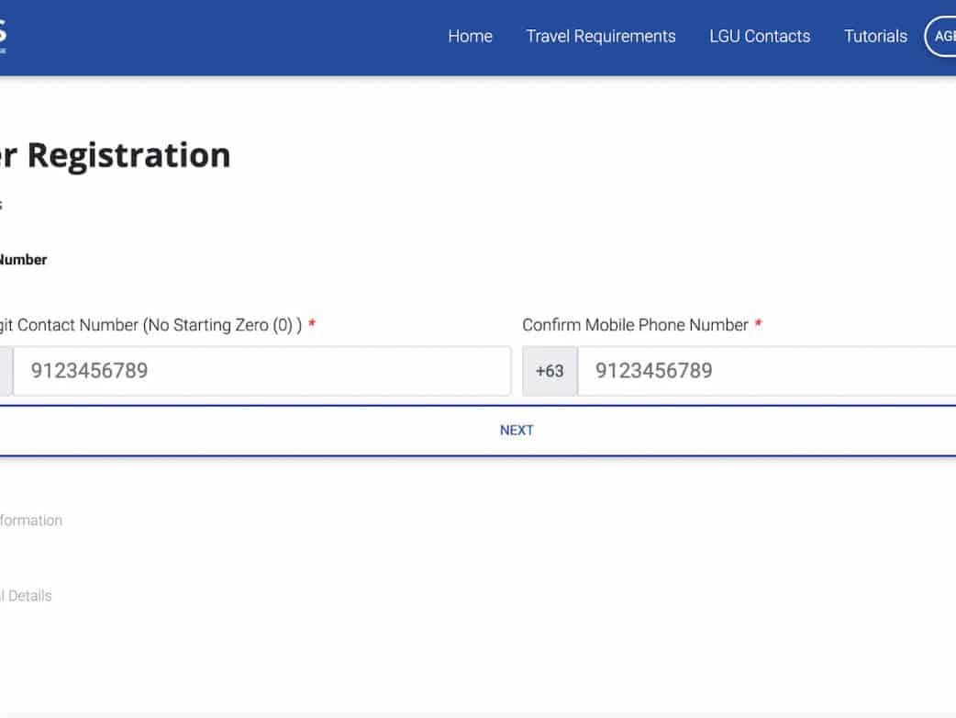Click red asterisk after No Starting Zero label
The width and height of the screenshot is (956, 718).
312,325
